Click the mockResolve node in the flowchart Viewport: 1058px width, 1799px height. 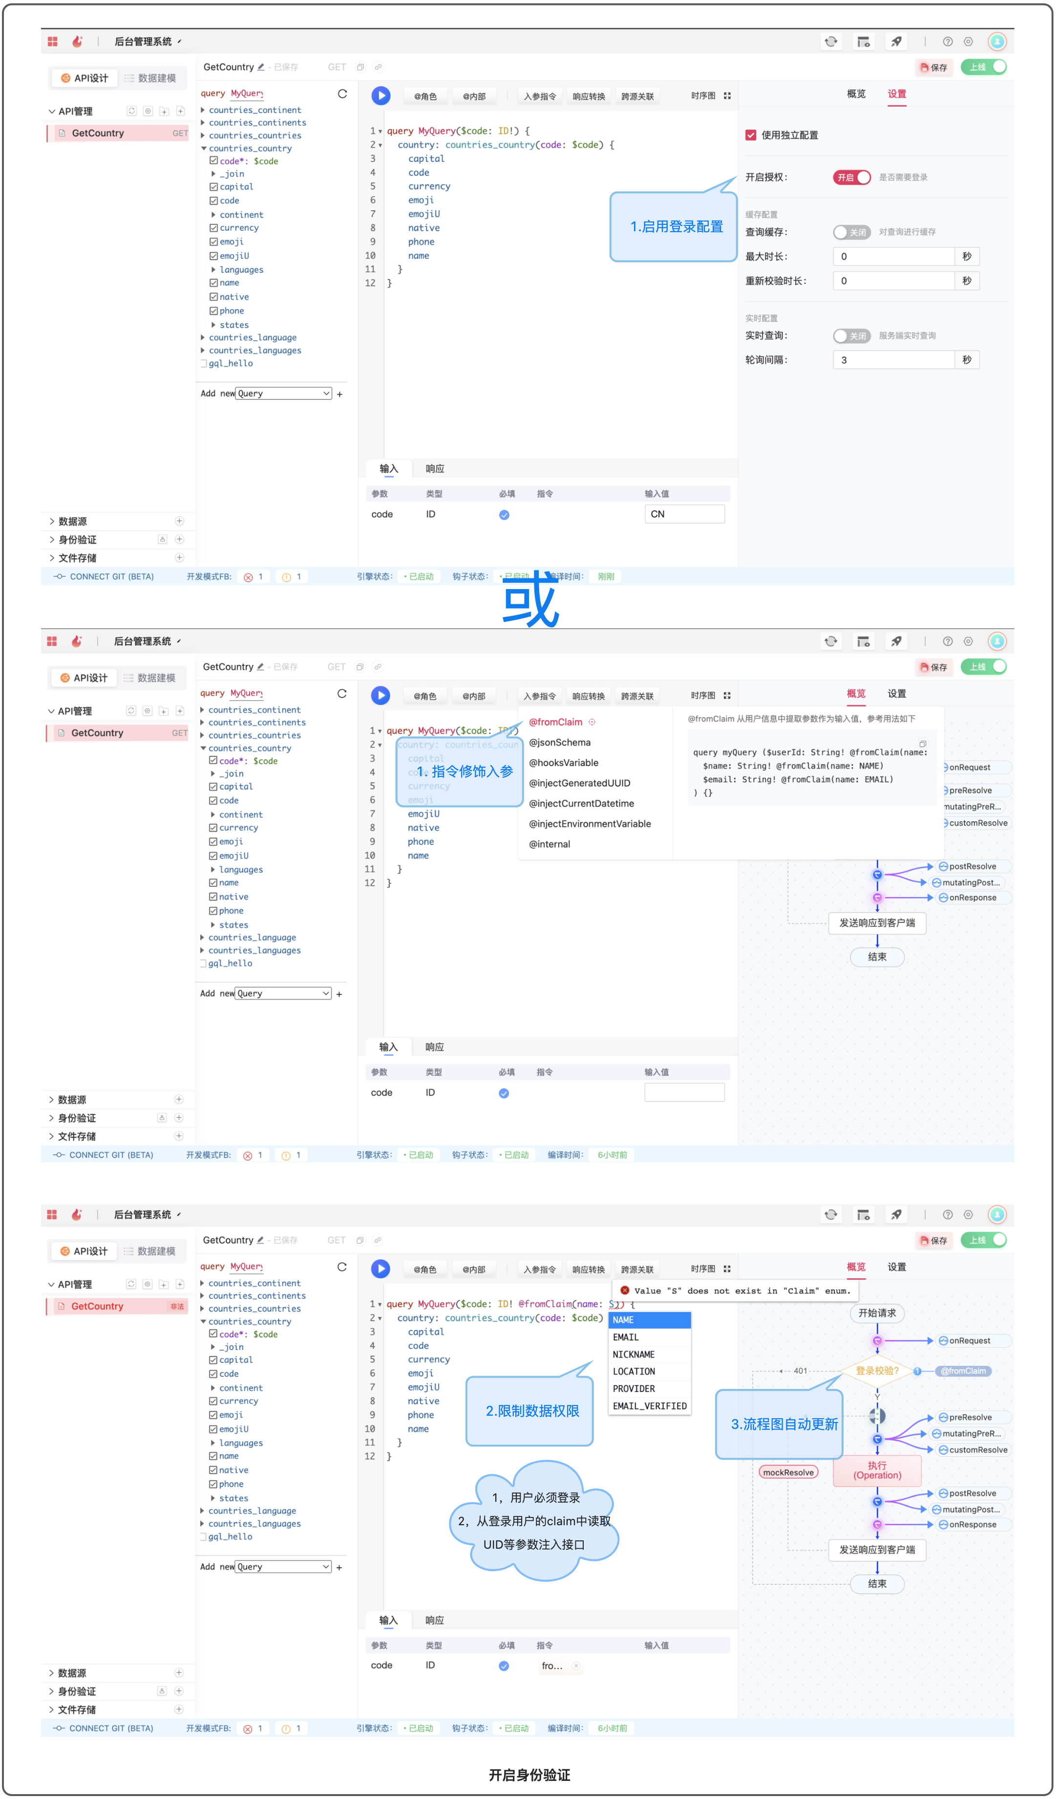787,1472
